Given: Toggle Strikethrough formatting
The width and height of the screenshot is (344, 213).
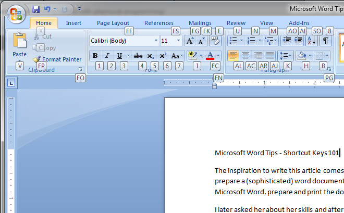Looking at the screenshot, I should 138,56.
